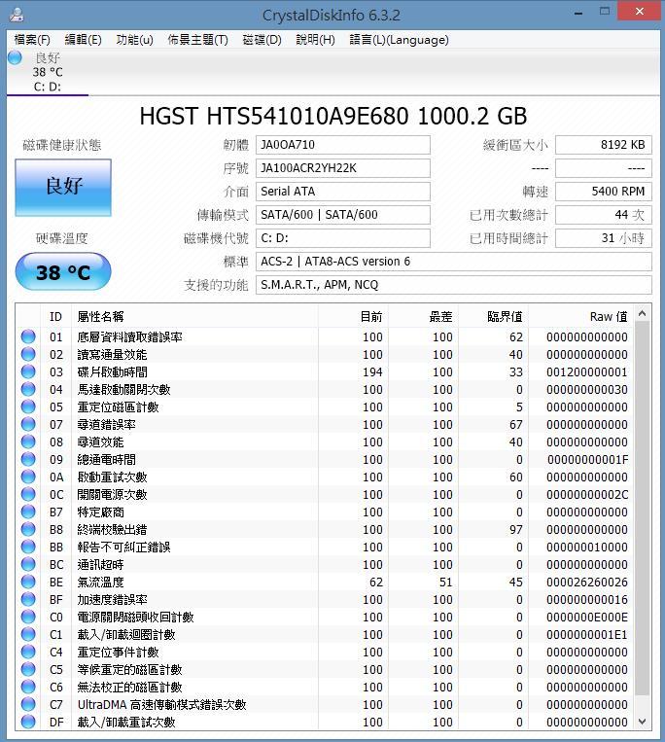Click the 目前 column header
Viewport: 665px width, 742px height.
(x=353, y=316)
